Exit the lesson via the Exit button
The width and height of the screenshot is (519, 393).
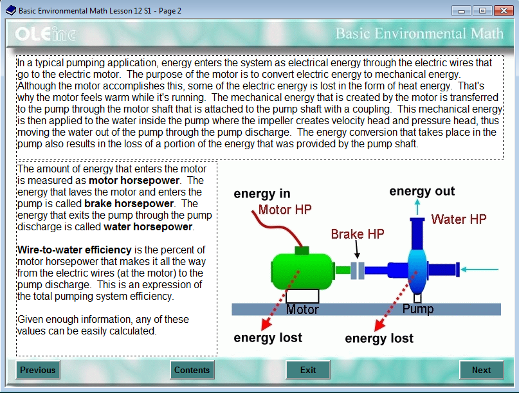(x=308, y=370)
